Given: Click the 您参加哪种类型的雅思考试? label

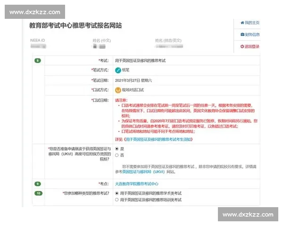Looking at the screenshot, I should (86, 194).
